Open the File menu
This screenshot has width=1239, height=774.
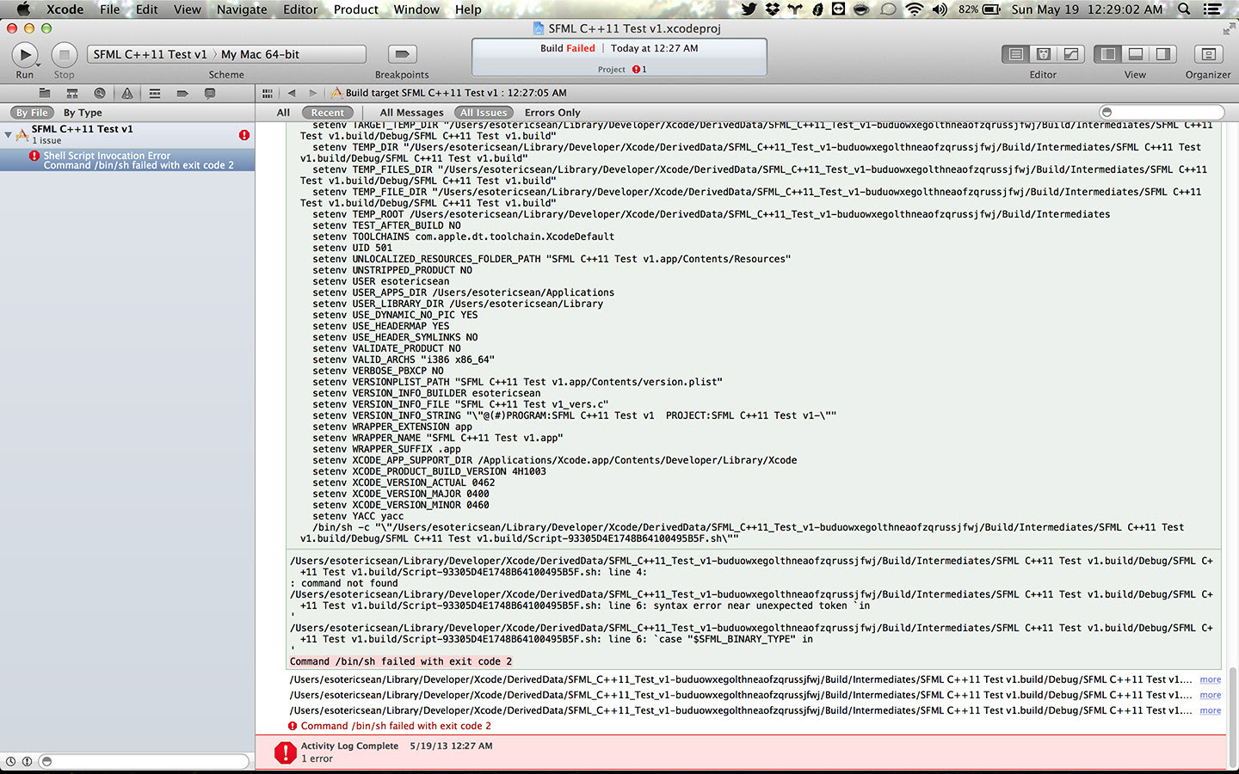point(109,9)
